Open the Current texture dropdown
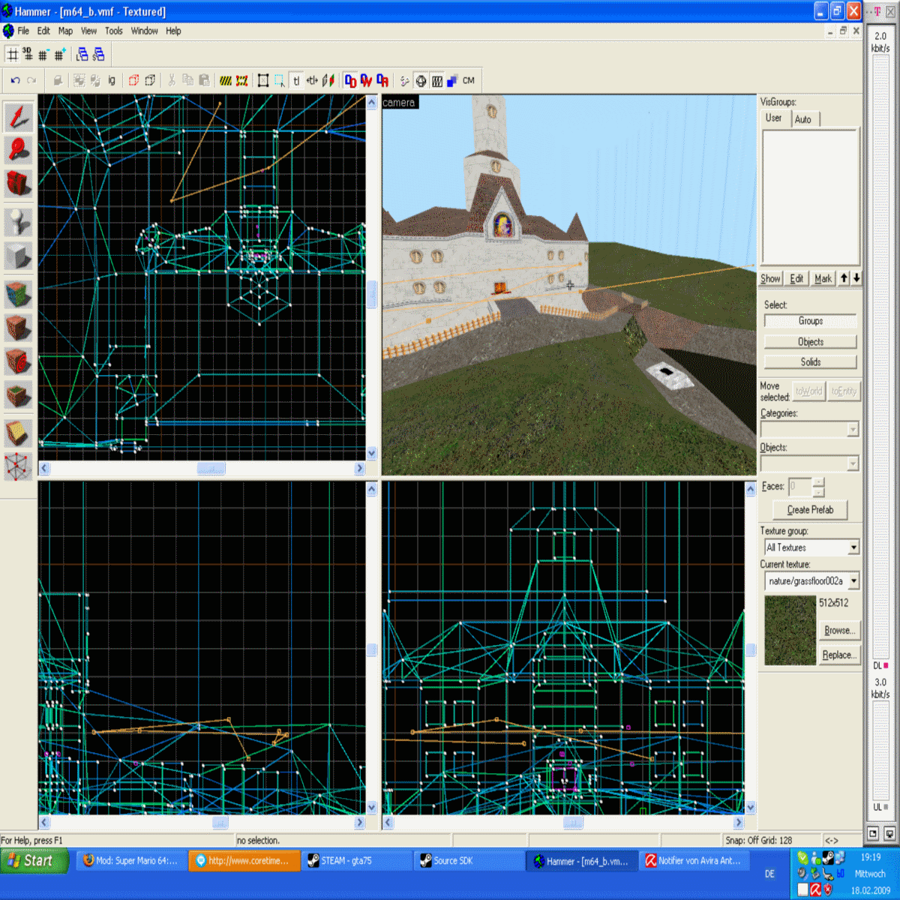Image resolution: width=900 pixels, height=900 pixels. pos(853,581)
